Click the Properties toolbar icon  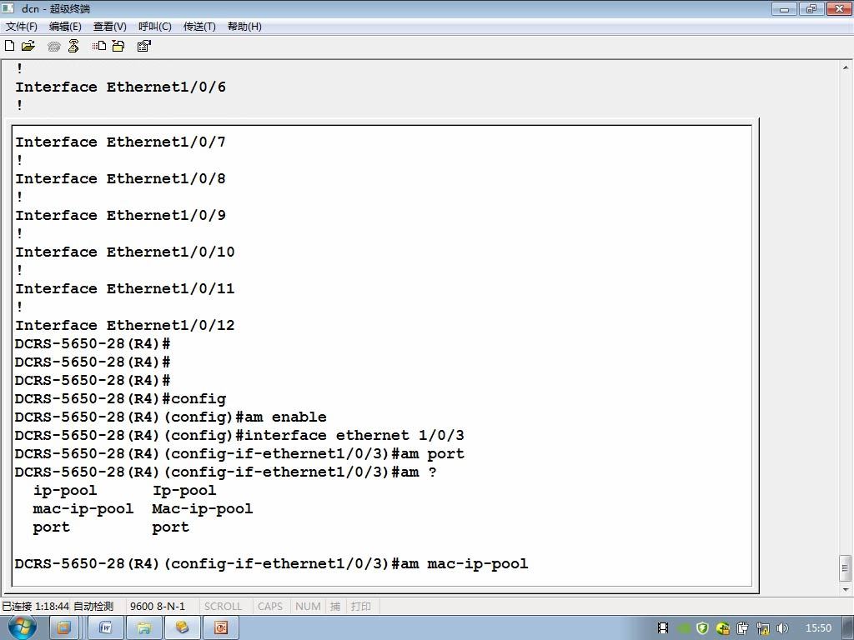[143, 46]
